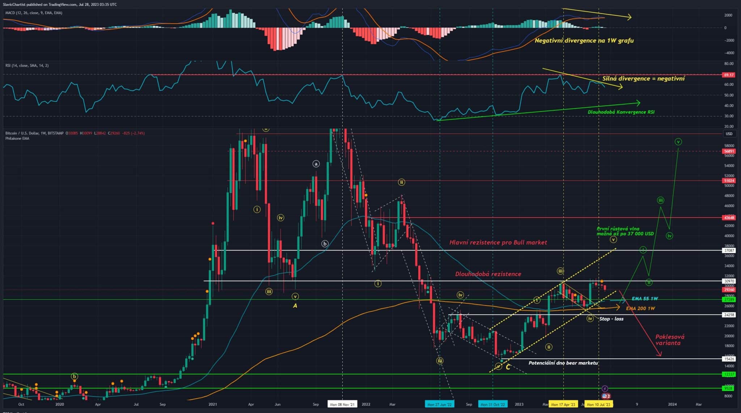Select the 'Dlouhodobá Konvergence RSI' note

621,112
